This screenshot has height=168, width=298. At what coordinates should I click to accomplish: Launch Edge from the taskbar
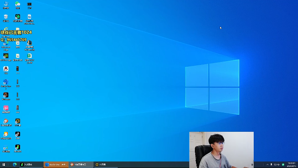[x=15, y=165]
